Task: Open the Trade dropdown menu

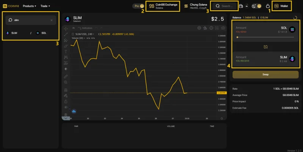Action: click(x=45, y=6)
